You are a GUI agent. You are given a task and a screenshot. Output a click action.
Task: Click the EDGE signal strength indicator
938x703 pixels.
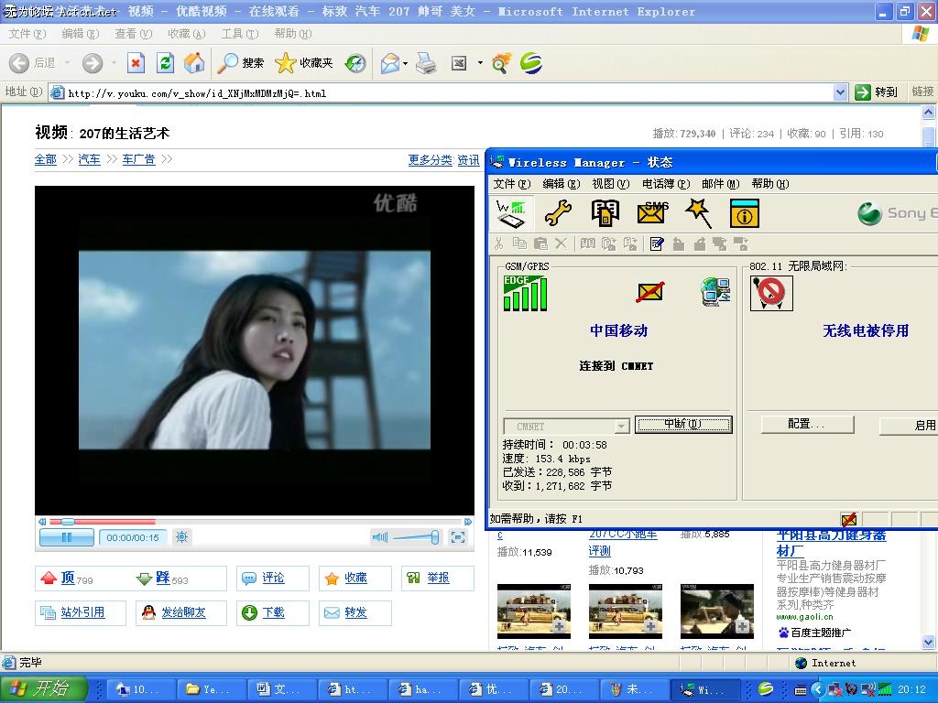[x=525, y=294]
